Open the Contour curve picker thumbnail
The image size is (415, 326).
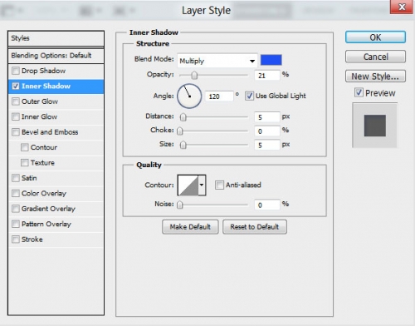point(188,185)
